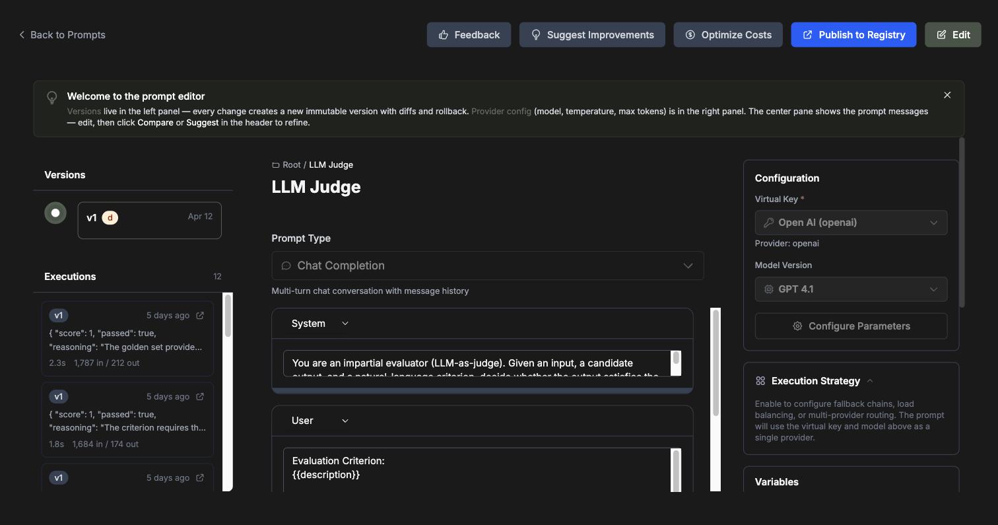This screenshot has height=525, width=998.
Task: Open external link of third execution
Action: [200, 478]
